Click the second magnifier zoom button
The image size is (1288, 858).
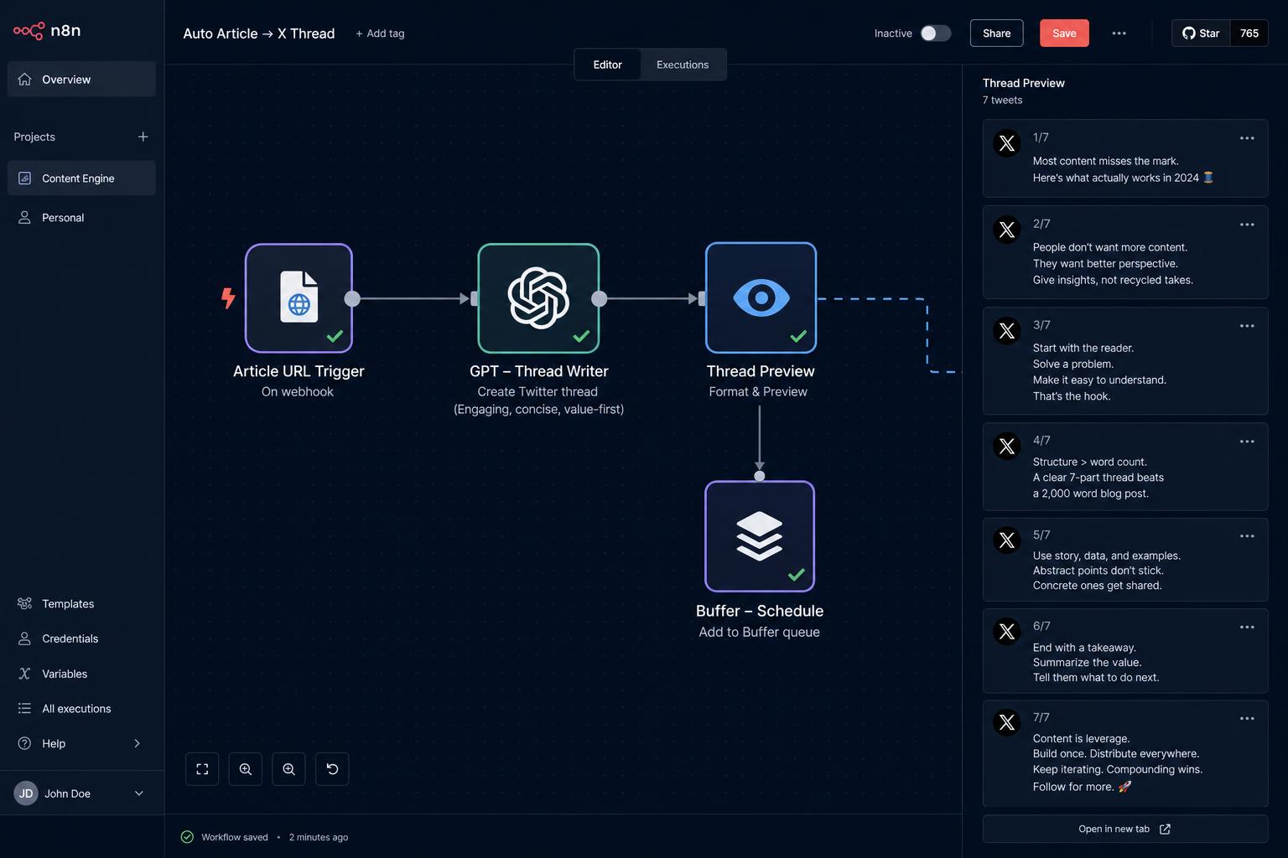point(288,769)
